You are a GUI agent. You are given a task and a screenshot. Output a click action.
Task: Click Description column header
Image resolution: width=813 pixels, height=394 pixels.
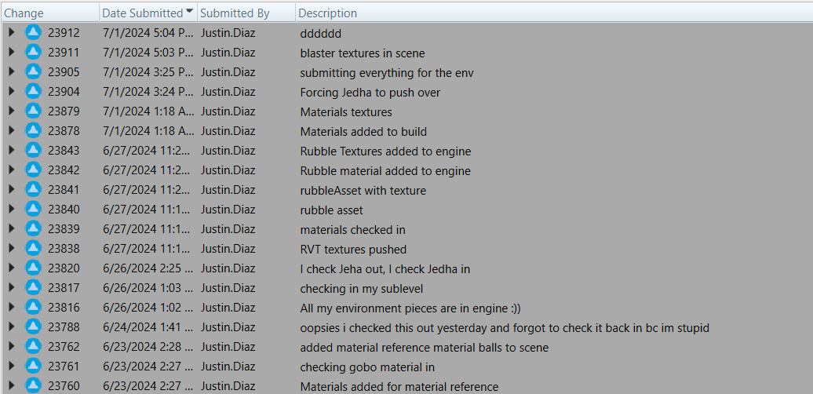coord(328,13)
